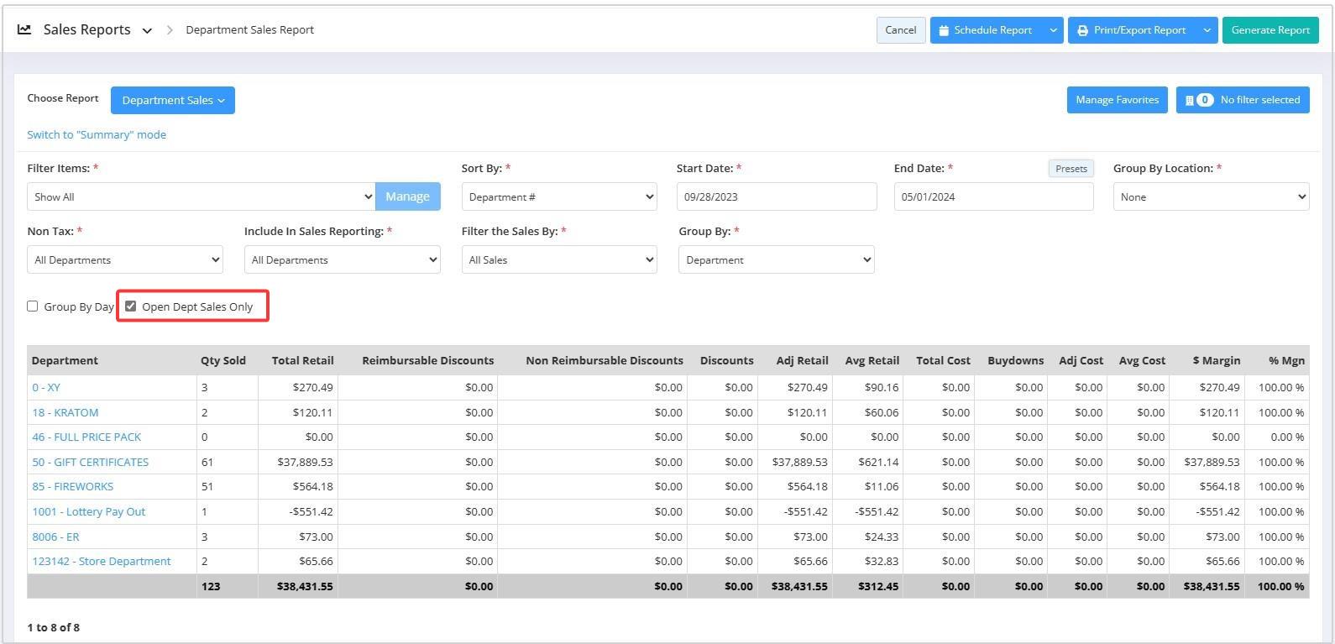Open 85 - FIREWORKS department link

(x=73, y=486)
